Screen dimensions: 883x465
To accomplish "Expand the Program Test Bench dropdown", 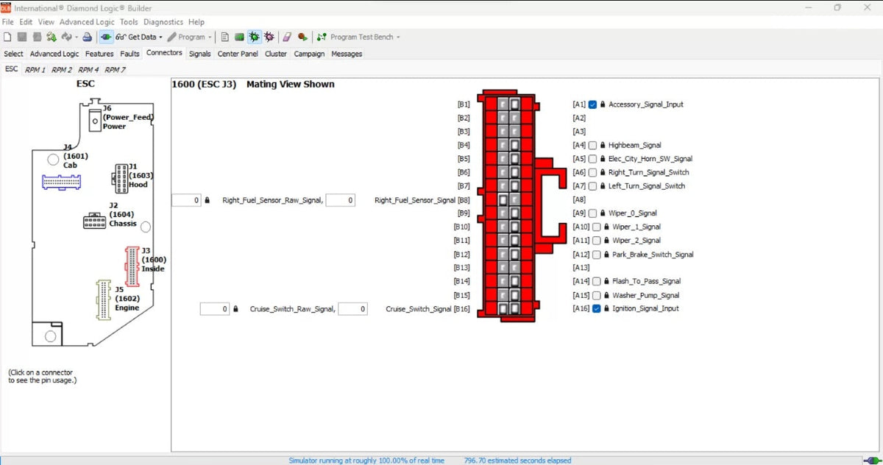I will [x=397, y=37].
